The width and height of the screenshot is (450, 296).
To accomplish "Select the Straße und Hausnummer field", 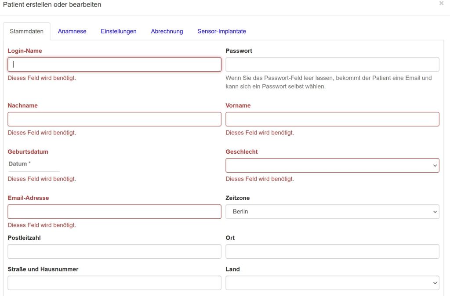I will pos(114,283).
